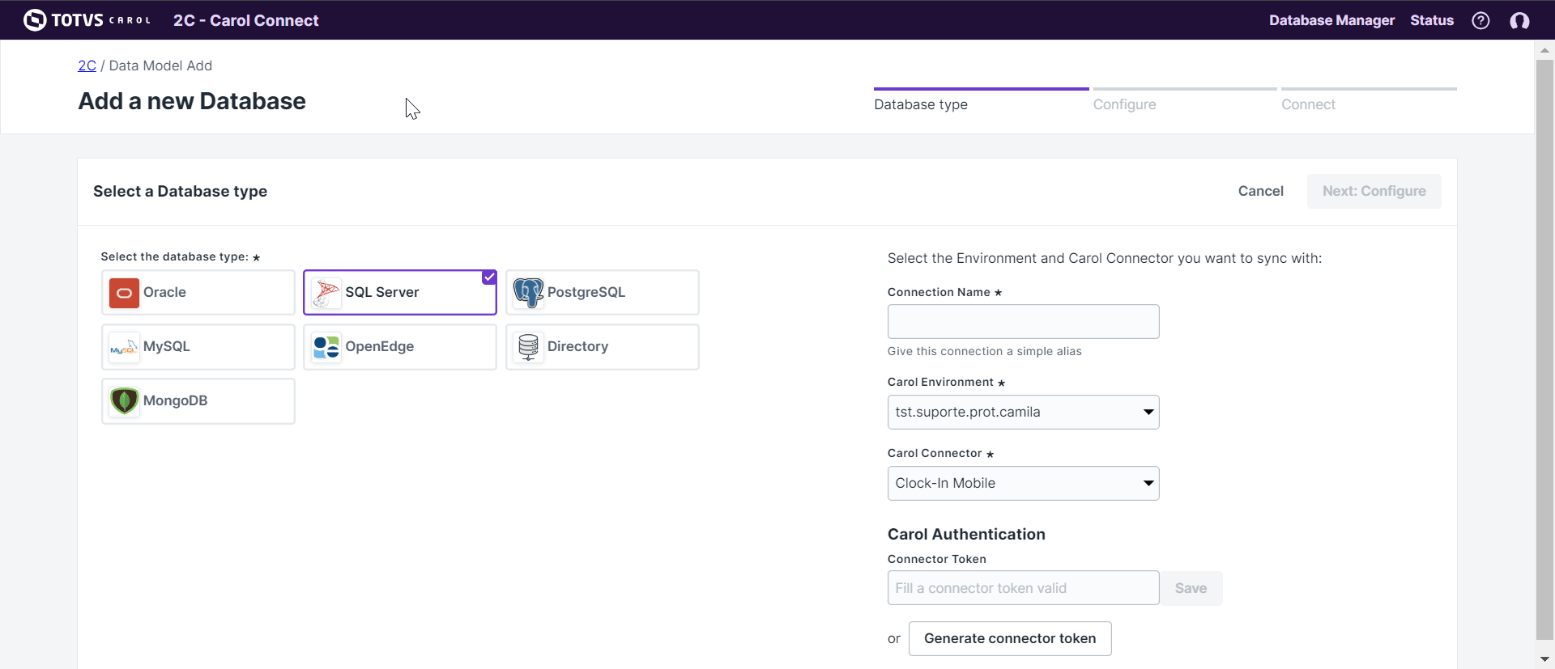Choose the PostgreSQL elephant icon
The width and height of the screenshot is (1555, 669).
(528, 293)
